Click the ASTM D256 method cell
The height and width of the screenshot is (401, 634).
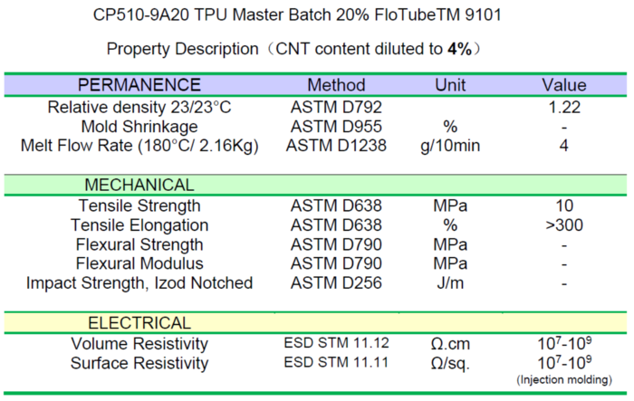point(336,283)
